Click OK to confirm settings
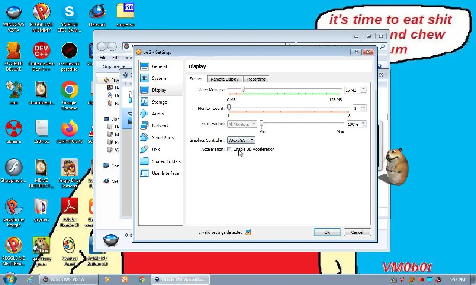 click(327, 232)
